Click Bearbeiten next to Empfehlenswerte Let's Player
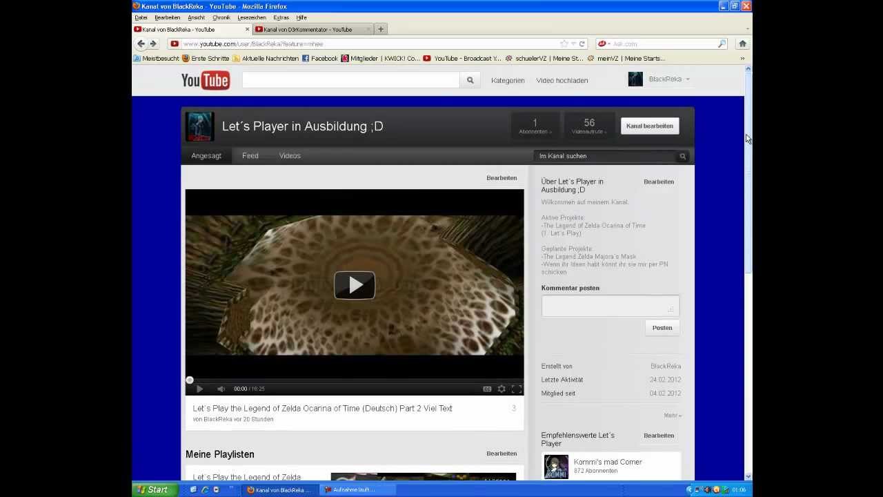The height and width of the screenshot is (497, 883). 659,436
